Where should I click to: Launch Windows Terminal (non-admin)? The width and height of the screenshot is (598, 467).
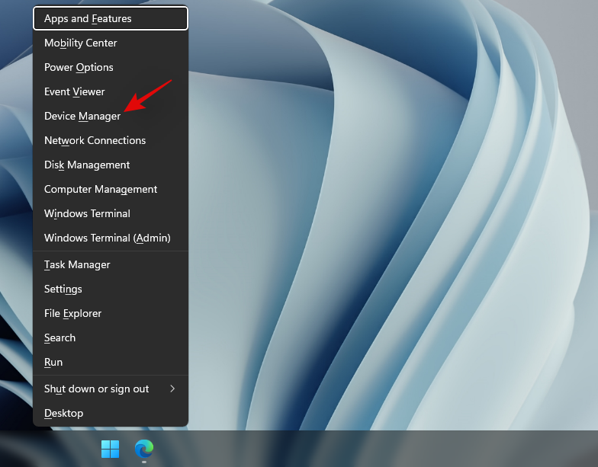[x=111, y=213]
